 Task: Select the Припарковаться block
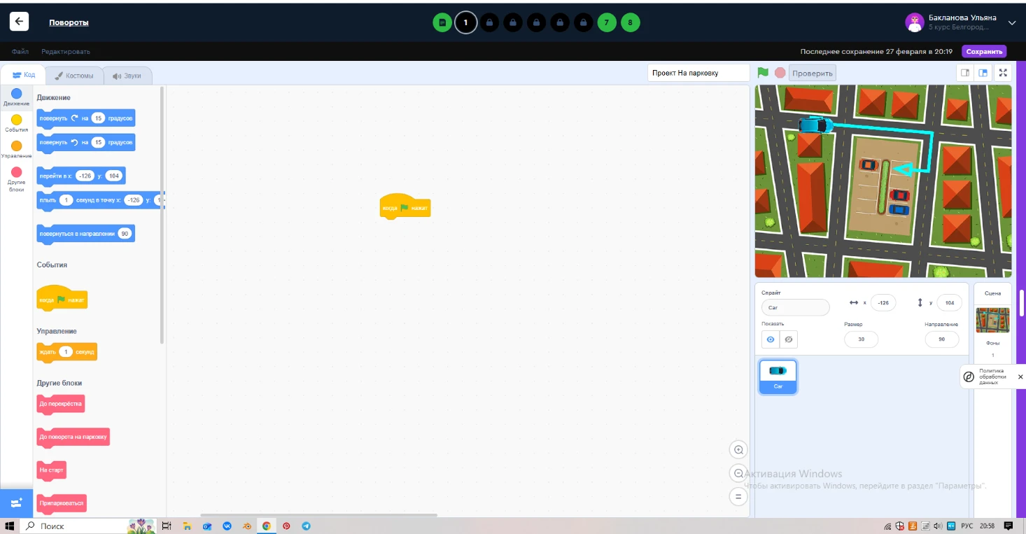click(x=62, y=503)
